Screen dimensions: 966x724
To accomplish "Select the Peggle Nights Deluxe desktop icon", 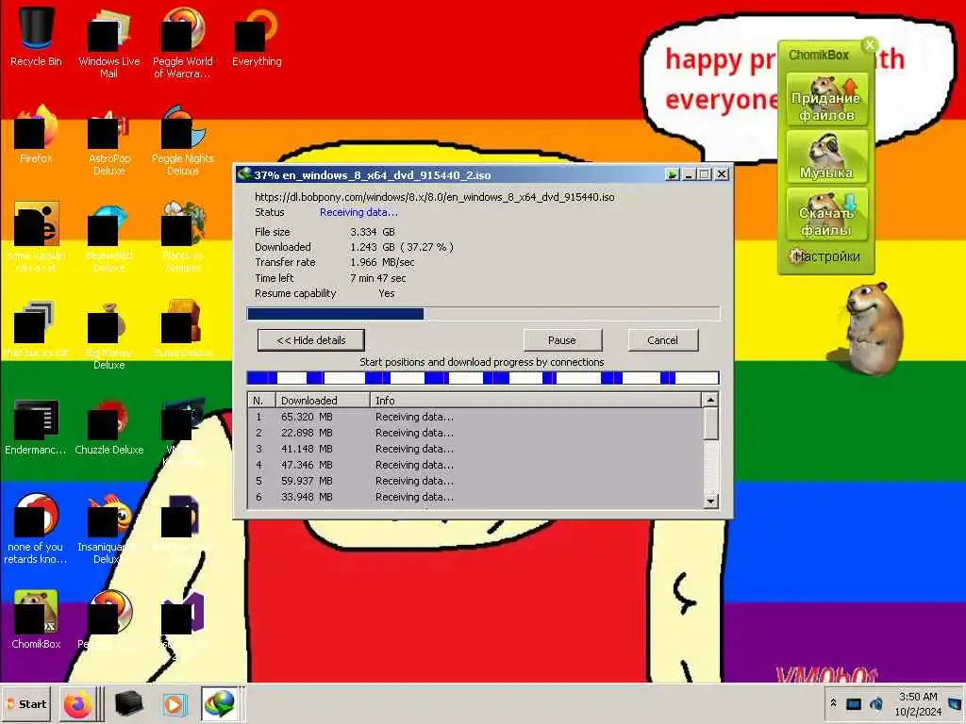I will [182, 140].
